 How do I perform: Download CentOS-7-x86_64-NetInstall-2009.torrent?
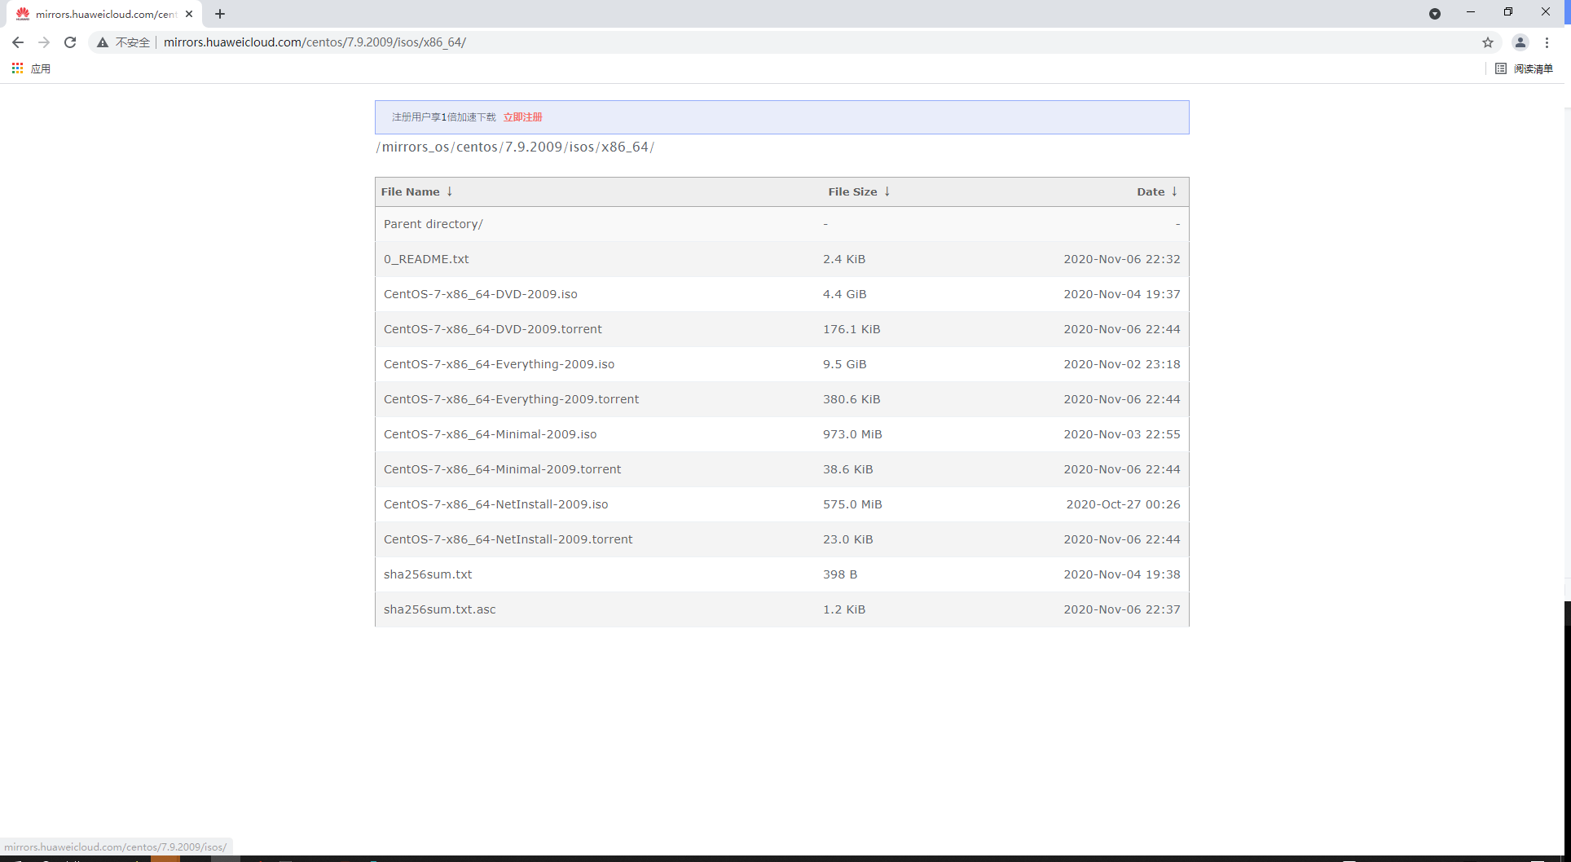(x=508, y=539)
